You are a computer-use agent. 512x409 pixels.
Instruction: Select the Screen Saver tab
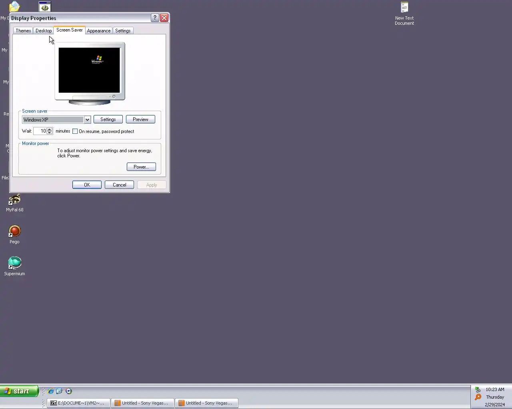pos(69,30)
